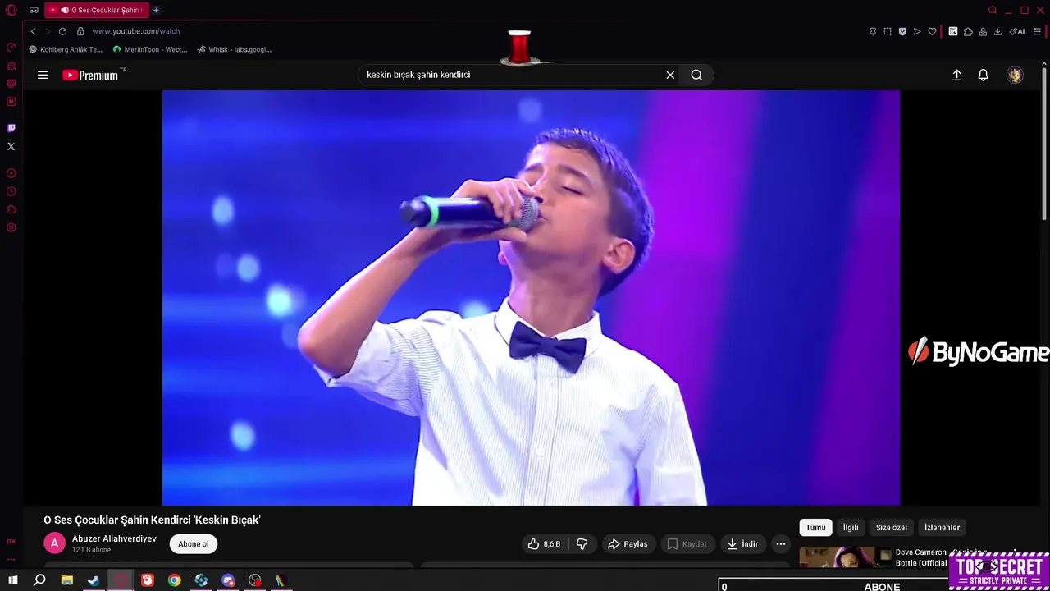The image size is (1050, 591).
Task: Click the video player to pause
Action: click(531, 297)
